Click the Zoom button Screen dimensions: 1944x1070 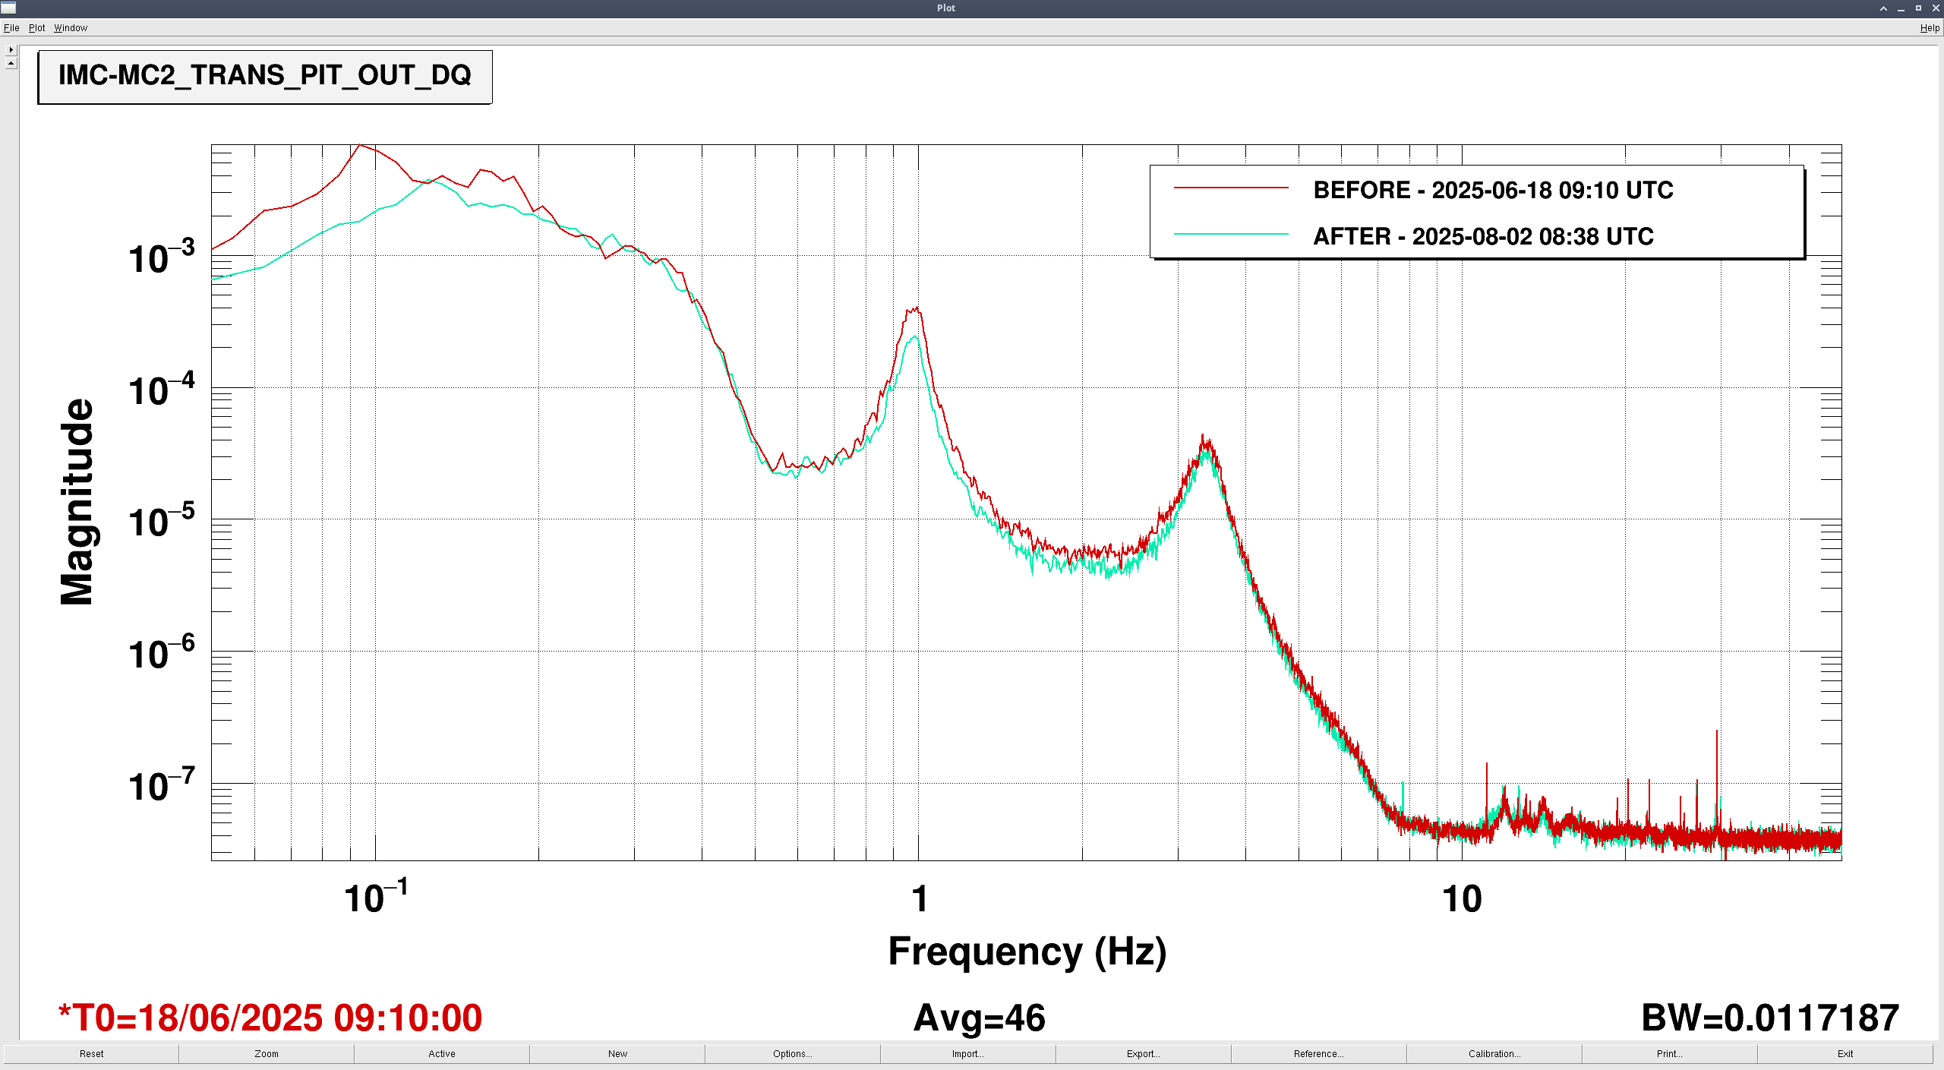point(267,1053)
